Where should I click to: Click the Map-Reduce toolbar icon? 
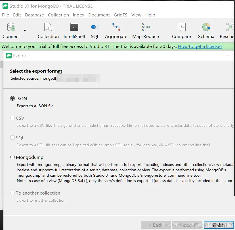[x=145, y=27]
